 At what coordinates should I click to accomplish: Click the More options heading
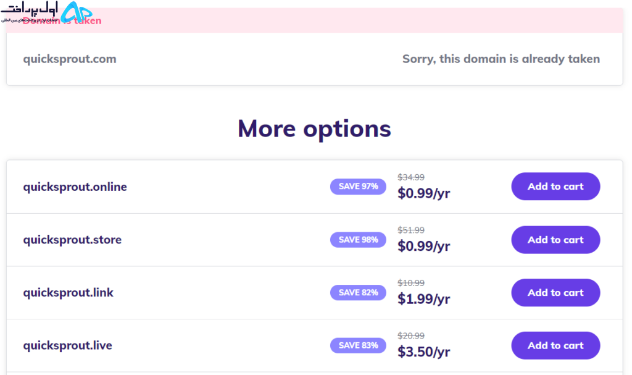pos(314,129)
